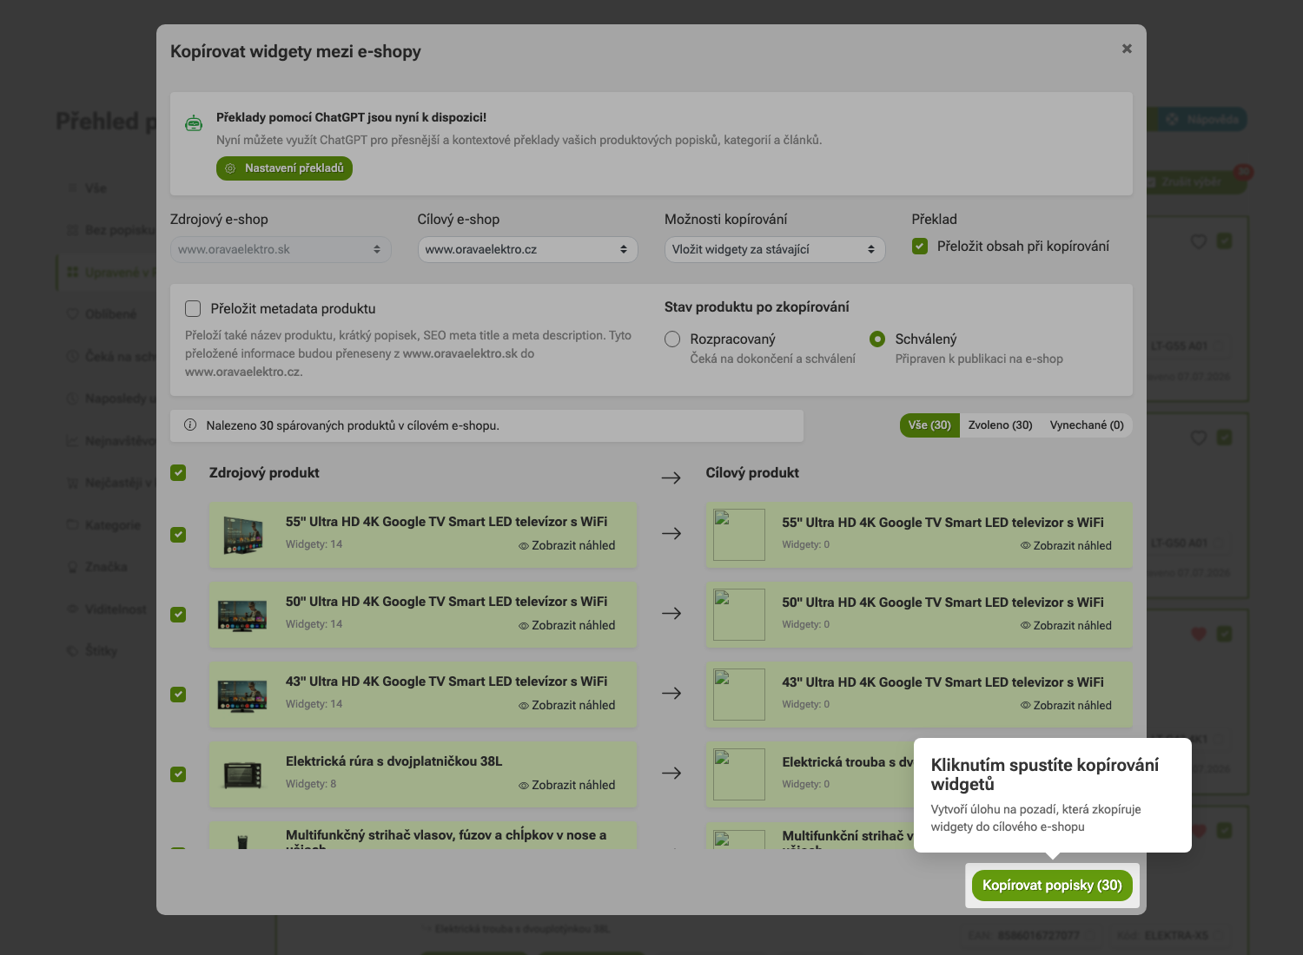Screen dimensions: 1303x955
Task: Open the Zdrojový e-shop dropdown
Action: click(x=281, y=249)
